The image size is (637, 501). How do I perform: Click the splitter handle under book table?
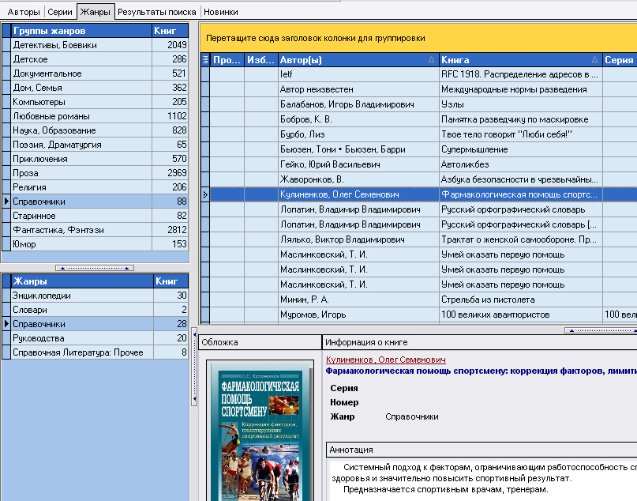click(601, 330)
